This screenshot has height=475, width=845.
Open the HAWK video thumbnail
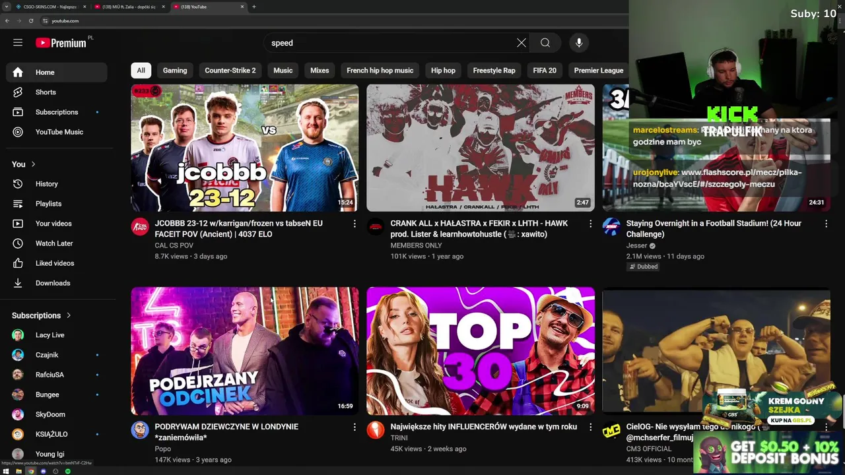click(481, 148)
